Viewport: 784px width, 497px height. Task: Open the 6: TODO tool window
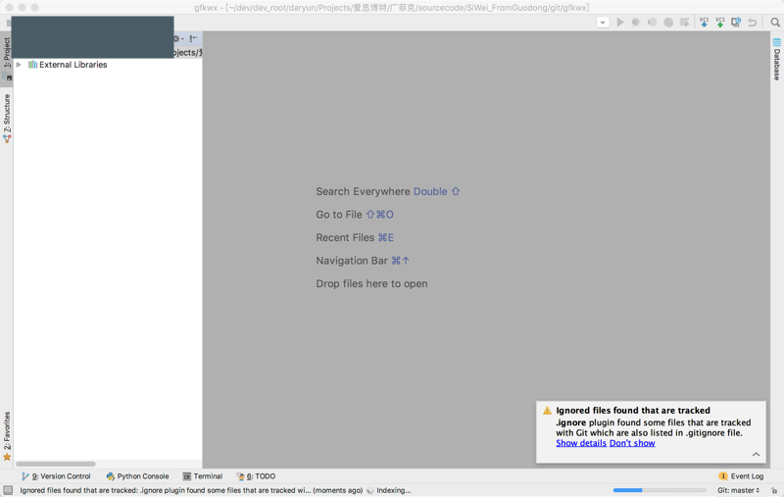tap(256, 476)
